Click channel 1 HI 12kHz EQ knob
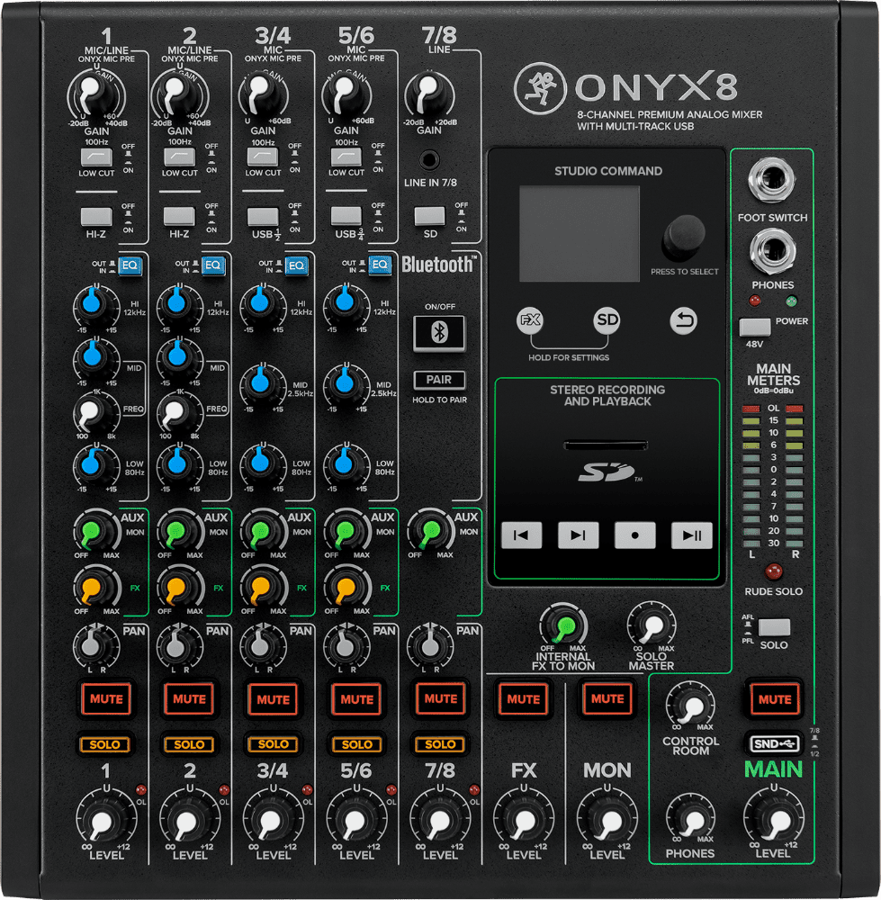 pyautogui.click(x=93, y=303)
